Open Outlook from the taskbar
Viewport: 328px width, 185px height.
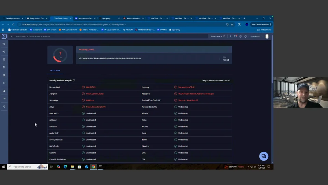[x=86, y=167]
